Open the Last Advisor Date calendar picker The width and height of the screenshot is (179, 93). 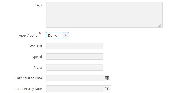pos(107,78)
